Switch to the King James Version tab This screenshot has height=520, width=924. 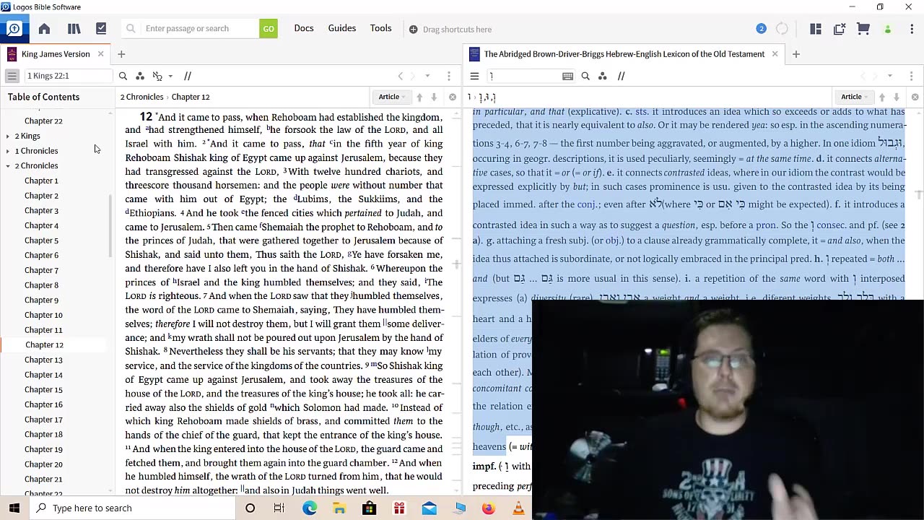pos(56,54)
